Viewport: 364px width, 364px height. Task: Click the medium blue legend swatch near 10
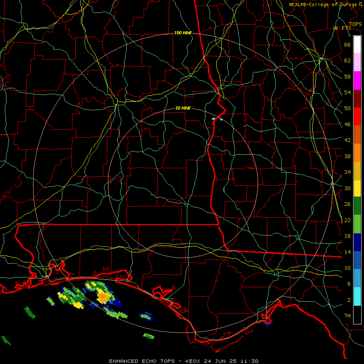pyautogui.click(x=357, y=260)
